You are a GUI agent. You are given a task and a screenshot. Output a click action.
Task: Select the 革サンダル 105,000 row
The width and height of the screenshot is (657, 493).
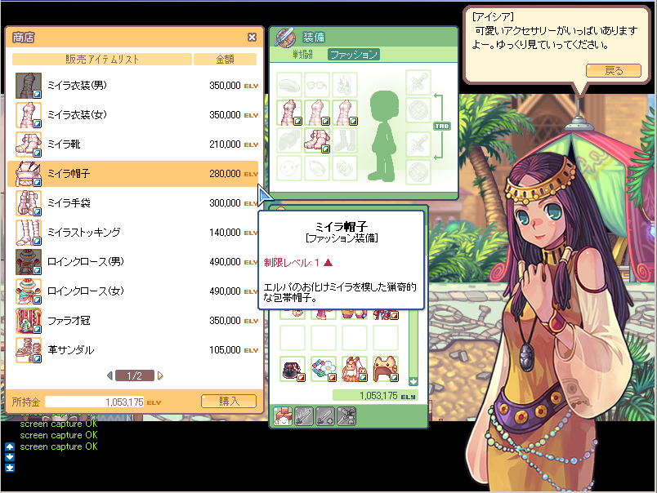click(x=133, y=350)
